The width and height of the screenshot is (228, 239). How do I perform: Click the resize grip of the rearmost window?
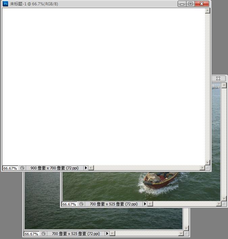coord(186,234)
